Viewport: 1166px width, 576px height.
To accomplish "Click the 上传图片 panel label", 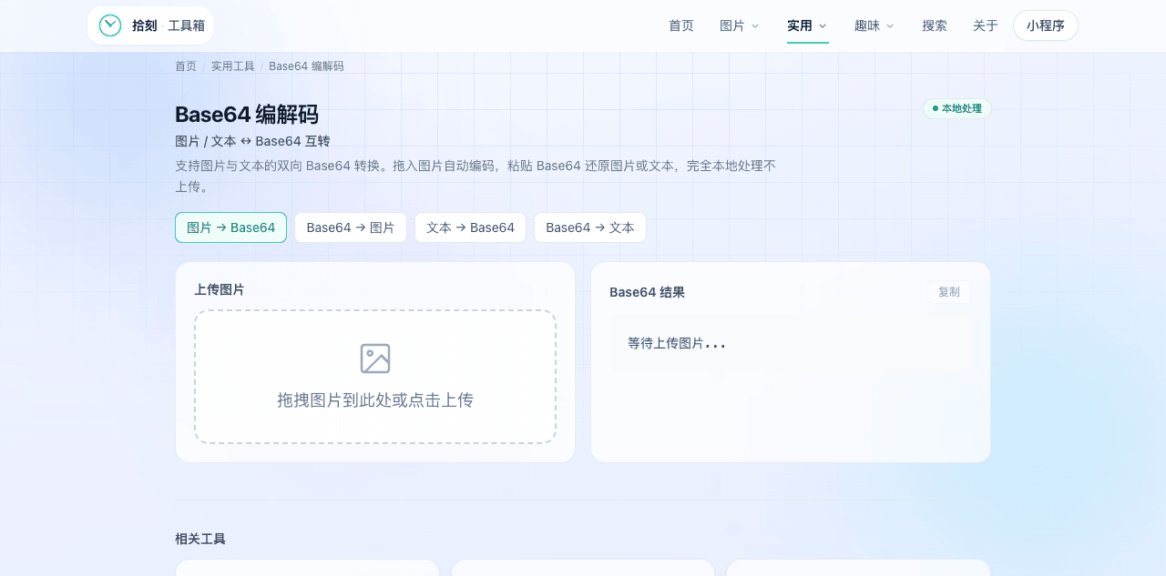I will click(x=220, y=289).
